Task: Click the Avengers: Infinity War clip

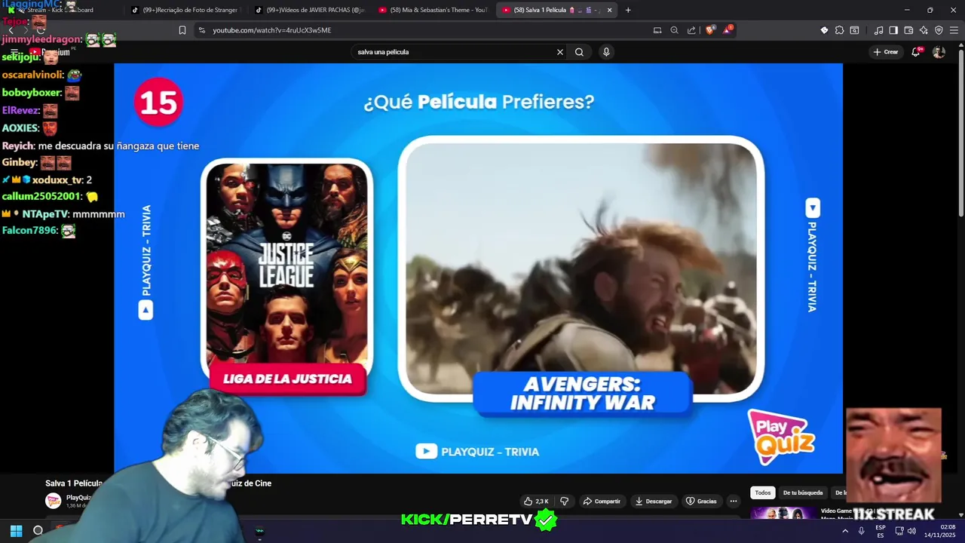Action: coord(581,268)
